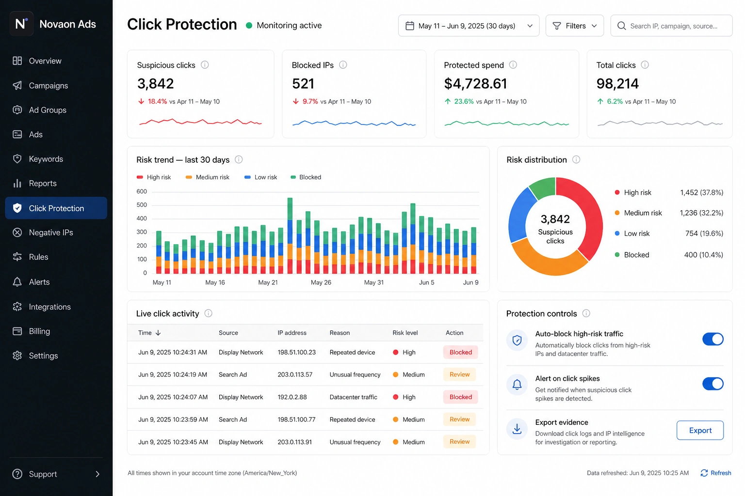Open Billing page
The image size is (745, 496).
(x=56, y=331)
